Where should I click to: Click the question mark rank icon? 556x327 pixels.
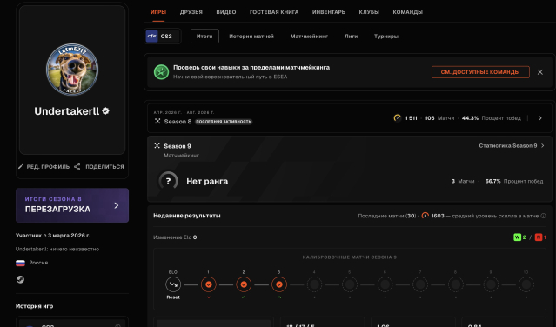pos(168,181)
